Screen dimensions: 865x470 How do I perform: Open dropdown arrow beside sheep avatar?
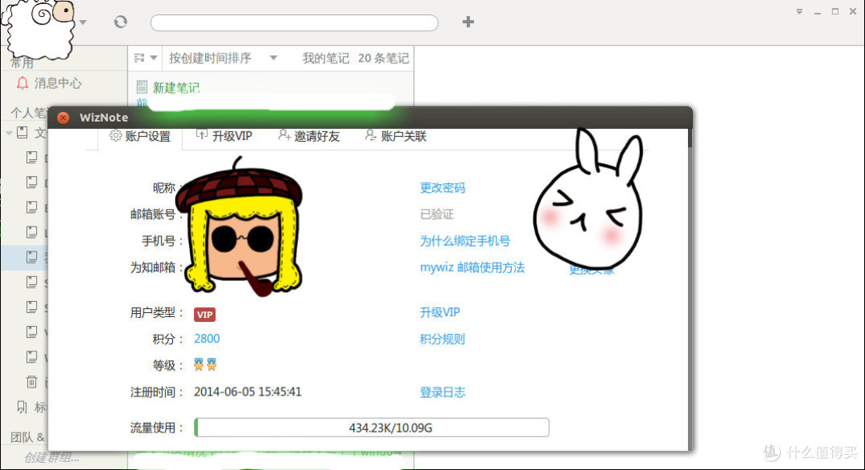(x=82, y=22)
